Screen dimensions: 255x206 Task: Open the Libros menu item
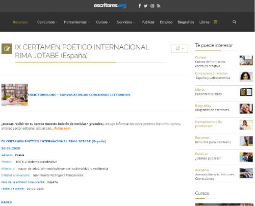[x=204, y=22]
